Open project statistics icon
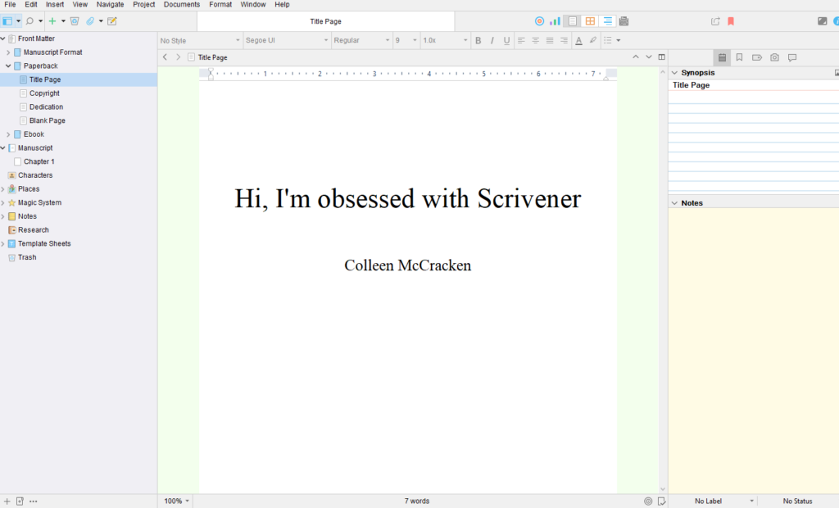Image resolution: width=839 pixels, height=508 pixels. click(555, 21)
